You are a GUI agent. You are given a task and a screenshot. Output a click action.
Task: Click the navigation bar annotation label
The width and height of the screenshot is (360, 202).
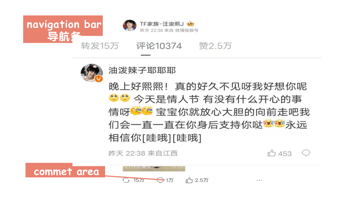[x=63, y=29]
